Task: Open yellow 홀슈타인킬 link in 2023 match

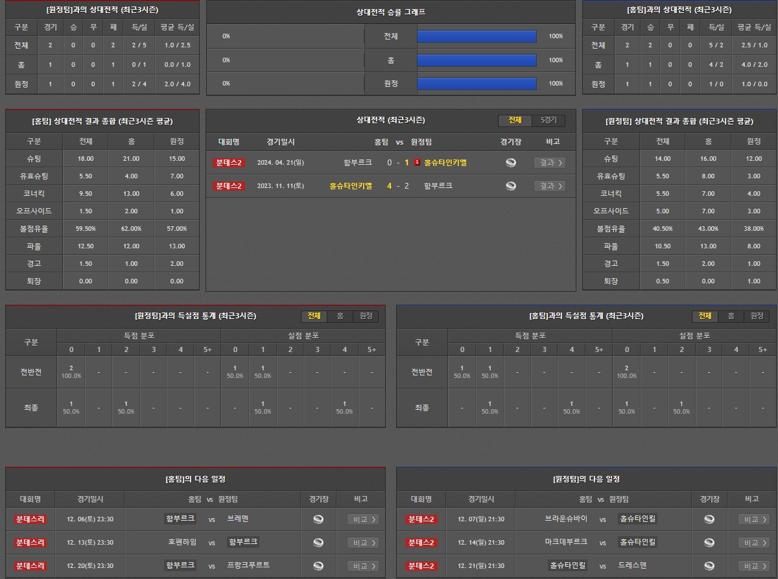Action: pos(351,186)
